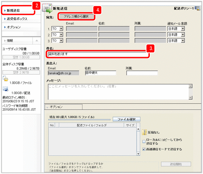Click the file size limit folder icon
203x174 pixels.
pyautogui.click(x=6, y=79)
